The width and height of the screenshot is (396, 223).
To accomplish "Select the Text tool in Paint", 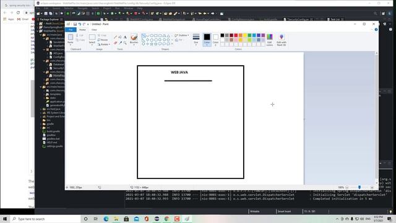I will tap(125, 37).
